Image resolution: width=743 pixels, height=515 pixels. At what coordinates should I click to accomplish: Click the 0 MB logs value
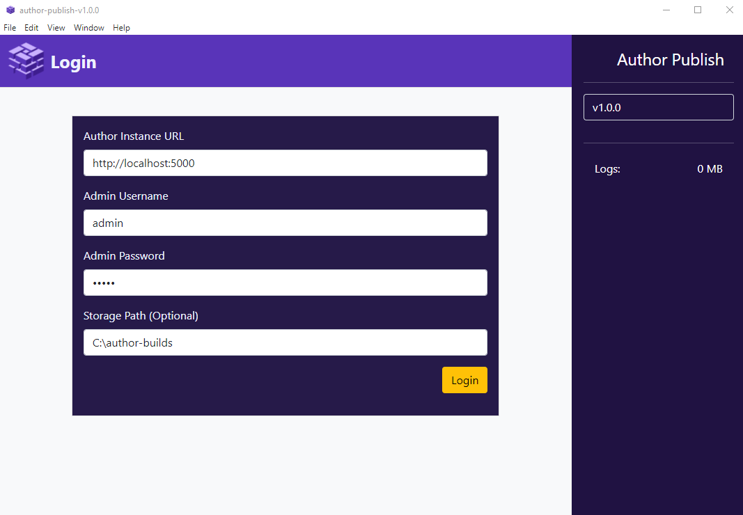click(x=709, y=168)
